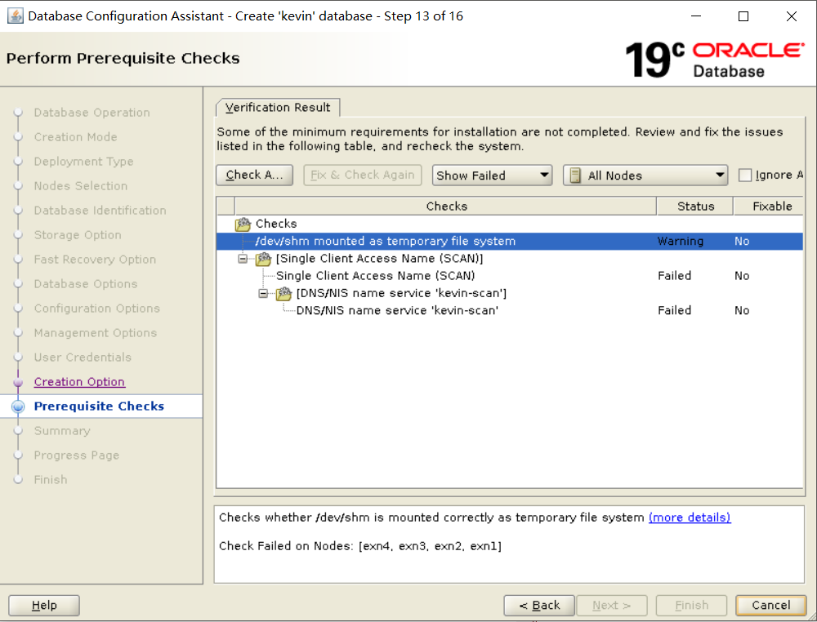Click the Java application icon in title bar
Viewport: 817px width, 622px height.
[x=15, y=16]
